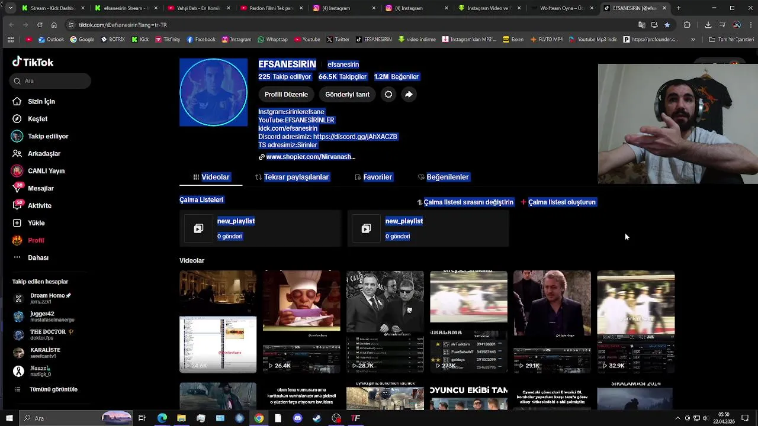The image size is (758, 426).
Task: Open the Twitter bookmark
Action: (x=338, y=40)
